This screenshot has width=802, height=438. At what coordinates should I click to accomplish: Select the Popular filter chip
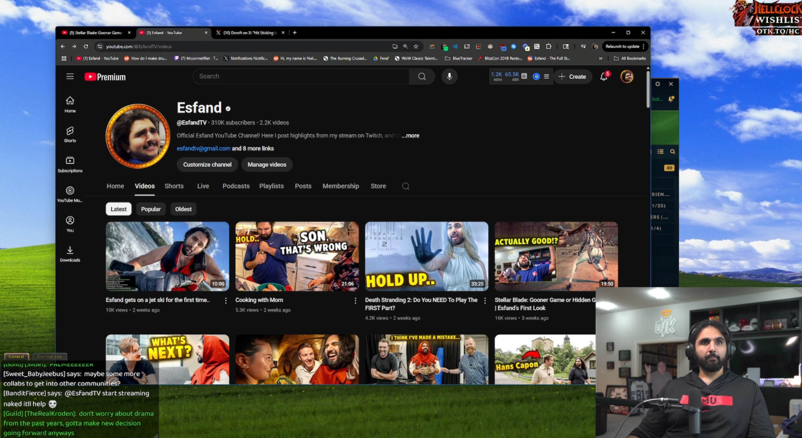pos(151,209)
